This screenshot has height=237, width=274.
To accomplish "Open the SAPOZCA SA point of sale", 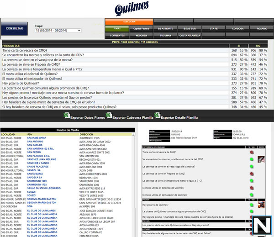I will 35,177.
